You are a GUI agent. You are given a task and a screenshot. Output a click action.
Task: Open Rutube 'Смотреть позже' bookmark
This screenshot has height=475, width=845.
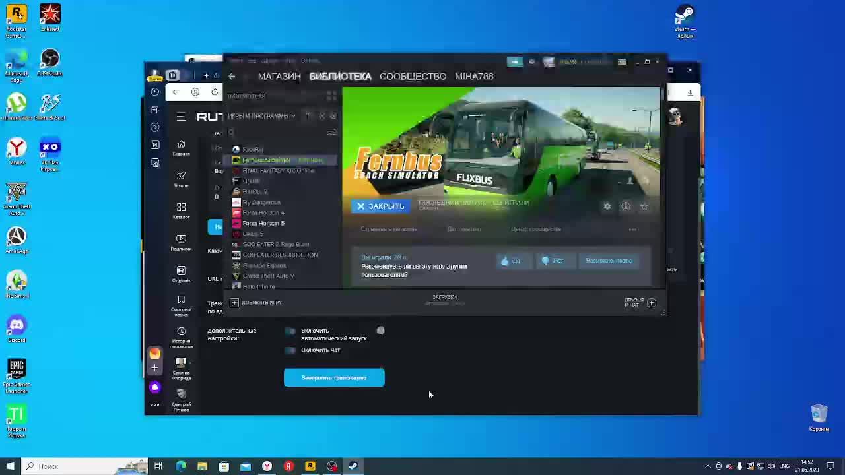pyautogui.click(x=181, y=305)
